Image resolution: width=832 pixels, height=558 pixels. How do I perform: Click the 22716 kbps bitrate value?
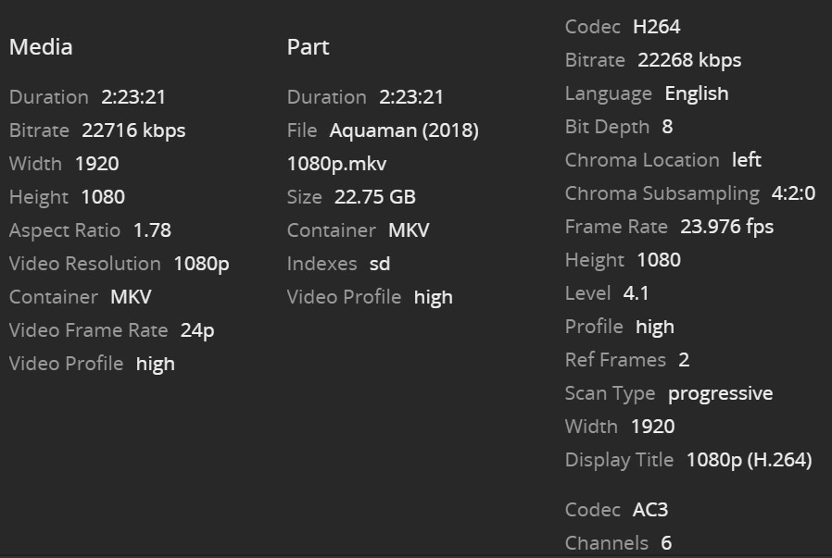click(x=133, y=130)
